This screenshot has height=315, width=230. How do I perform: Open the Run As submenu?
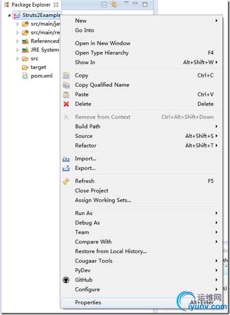(x=147, y=213)
